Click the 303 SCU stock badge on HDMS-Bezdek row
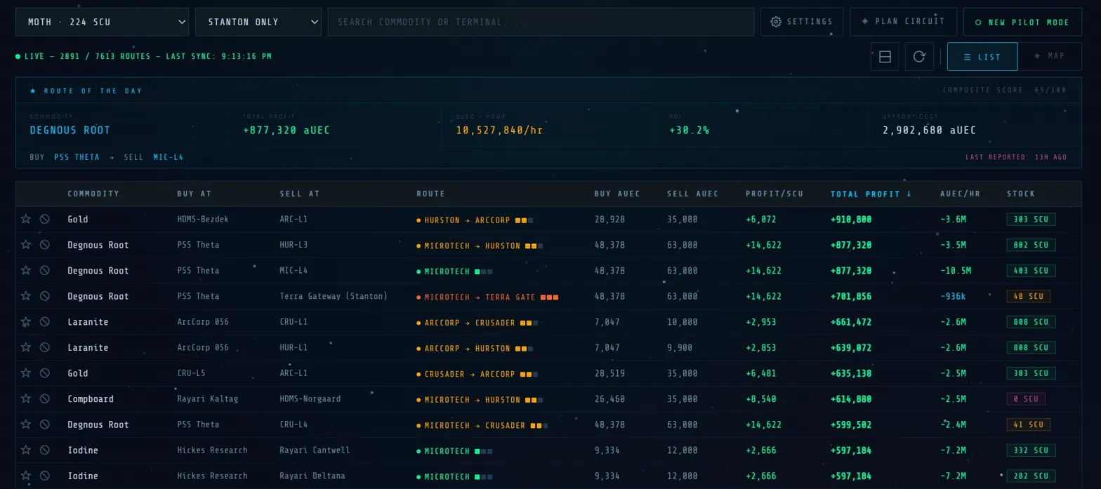The width and height of the screenshot is (1101, 489). [1031, 219]
